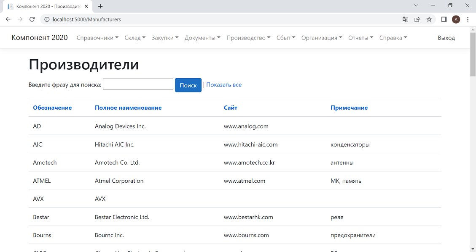Sort by Сайт column header
Viewport: 476px width, 252px height.
(230, 108)
